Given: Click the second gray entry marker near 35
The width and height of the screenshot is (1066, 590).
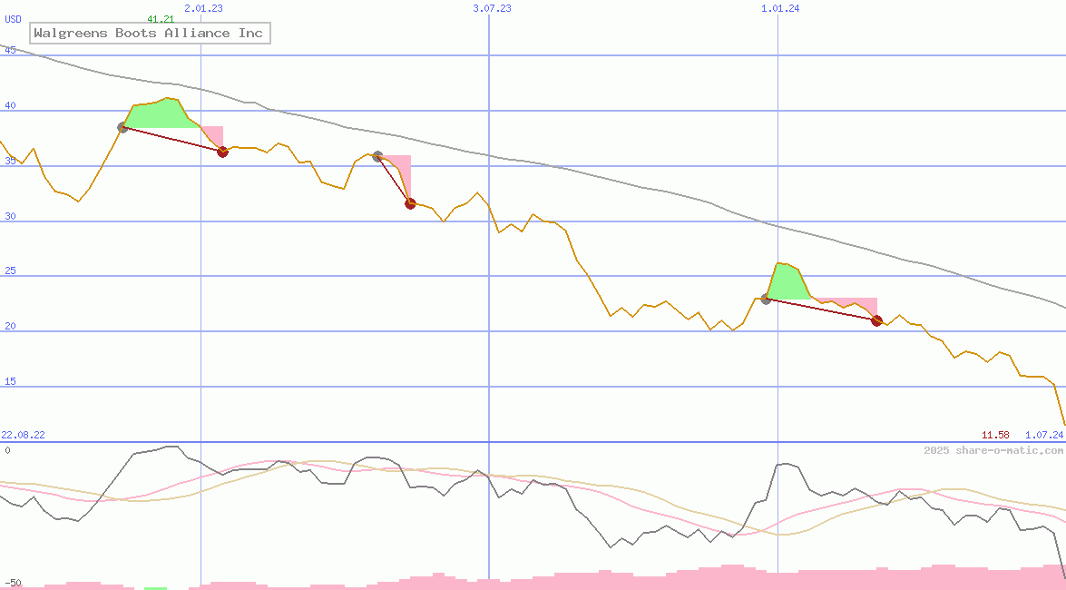Looking at the screenshot, I should tap(377, 156).
